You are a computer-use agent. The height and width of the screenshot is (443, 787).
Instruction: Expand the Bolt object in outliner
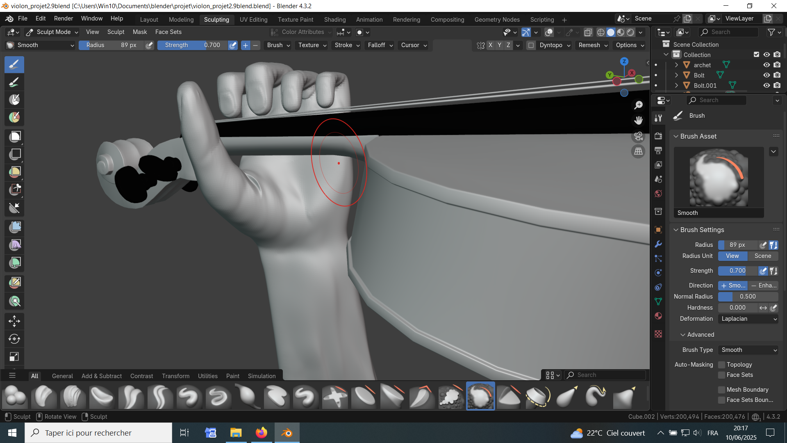coord(676,75)
